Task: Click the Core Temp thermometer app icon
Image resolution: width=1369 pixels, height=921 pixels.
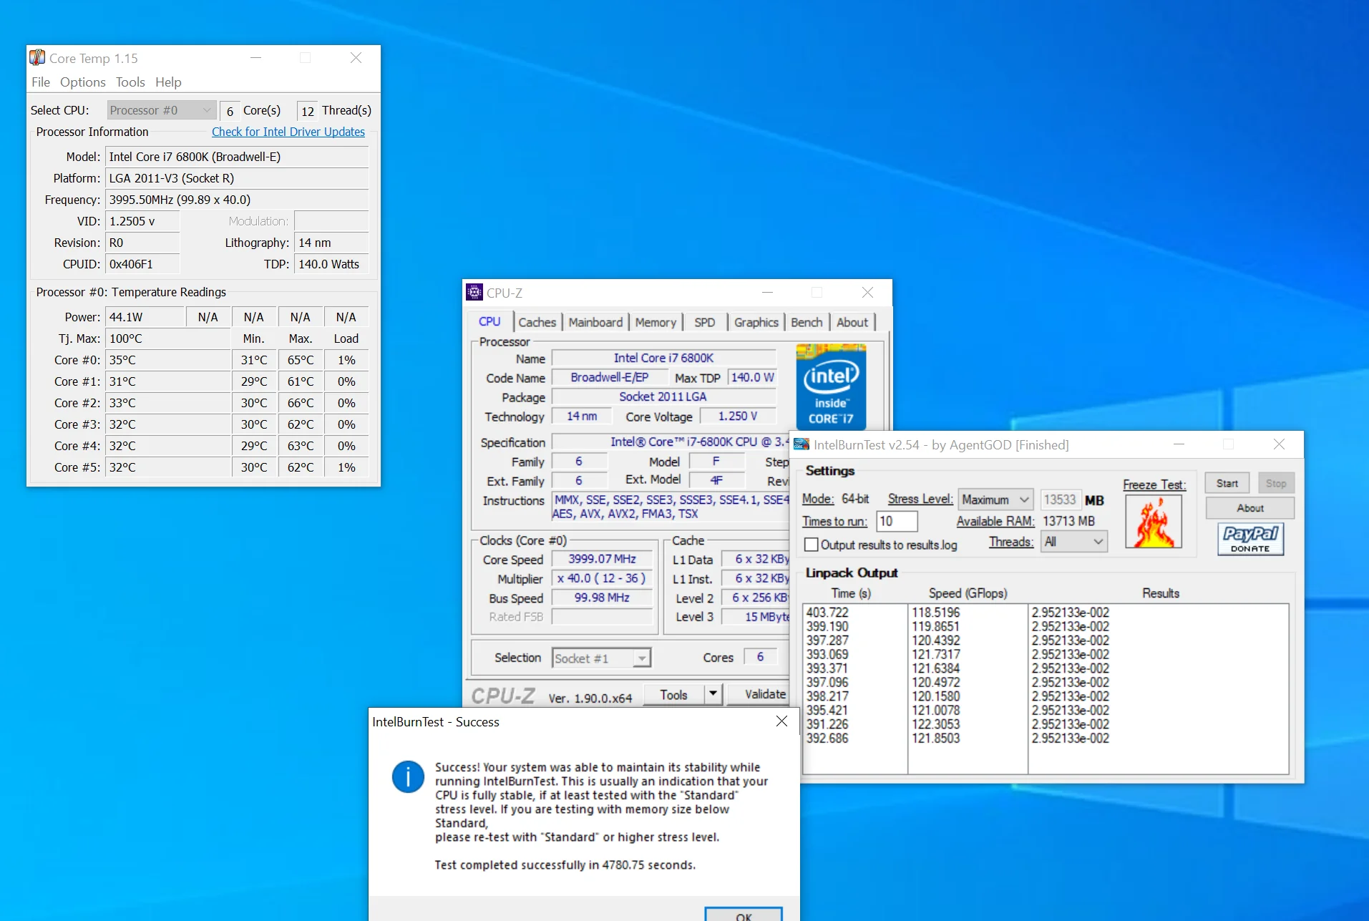Action: coord(37,57)
